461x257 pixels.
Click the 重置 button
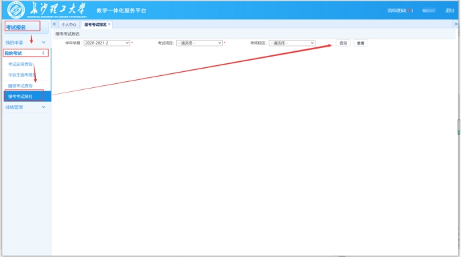(x=361, y=43)
